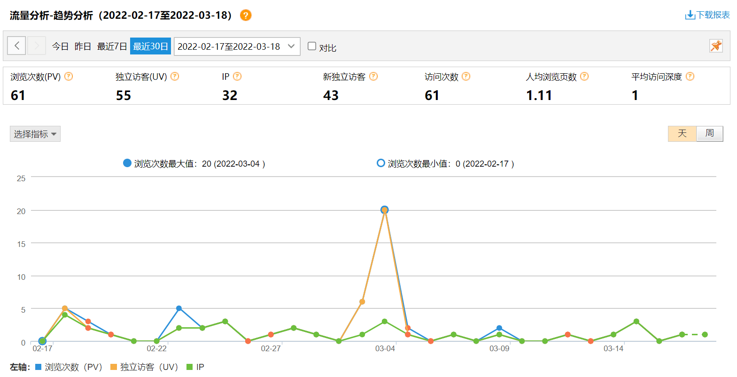The width and height of the screenshot is (737, 377).
Task: Click the pin icon in the toolbar
Action: tap(716, 46)
